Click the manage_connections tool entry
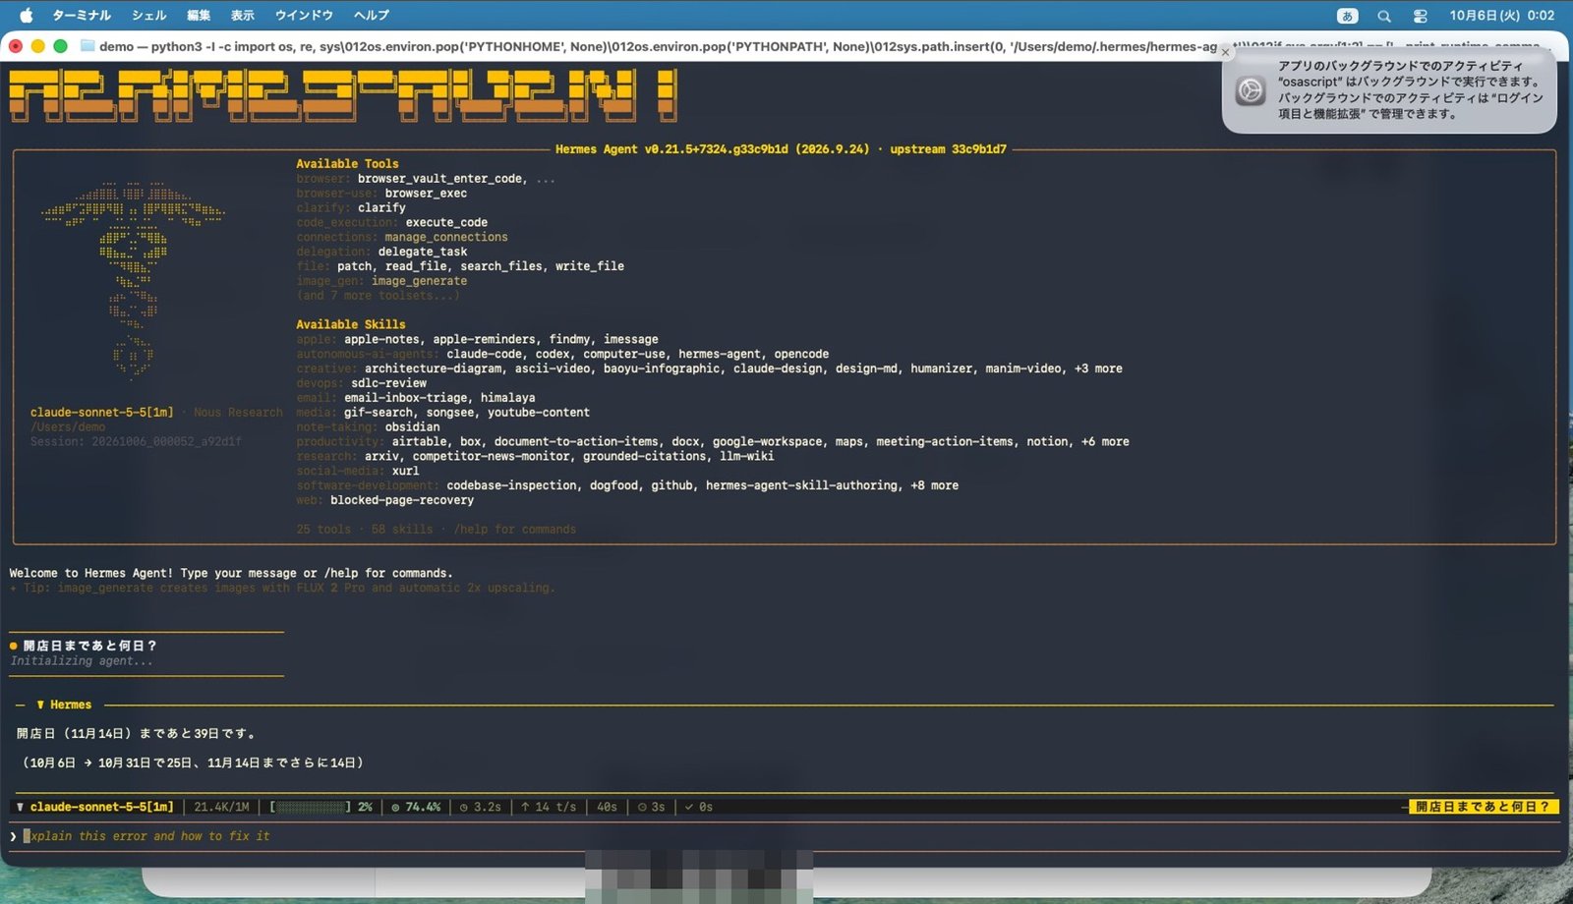The image size is (1573, 904). point(446,237)
